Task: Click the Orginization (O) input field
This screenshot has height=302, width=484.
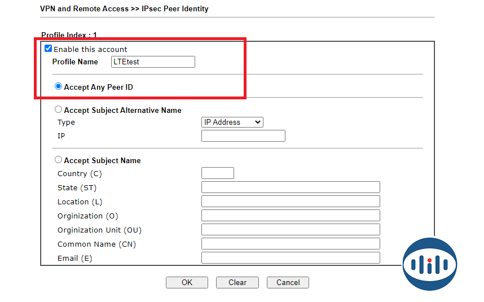Action: pos(291,216)
